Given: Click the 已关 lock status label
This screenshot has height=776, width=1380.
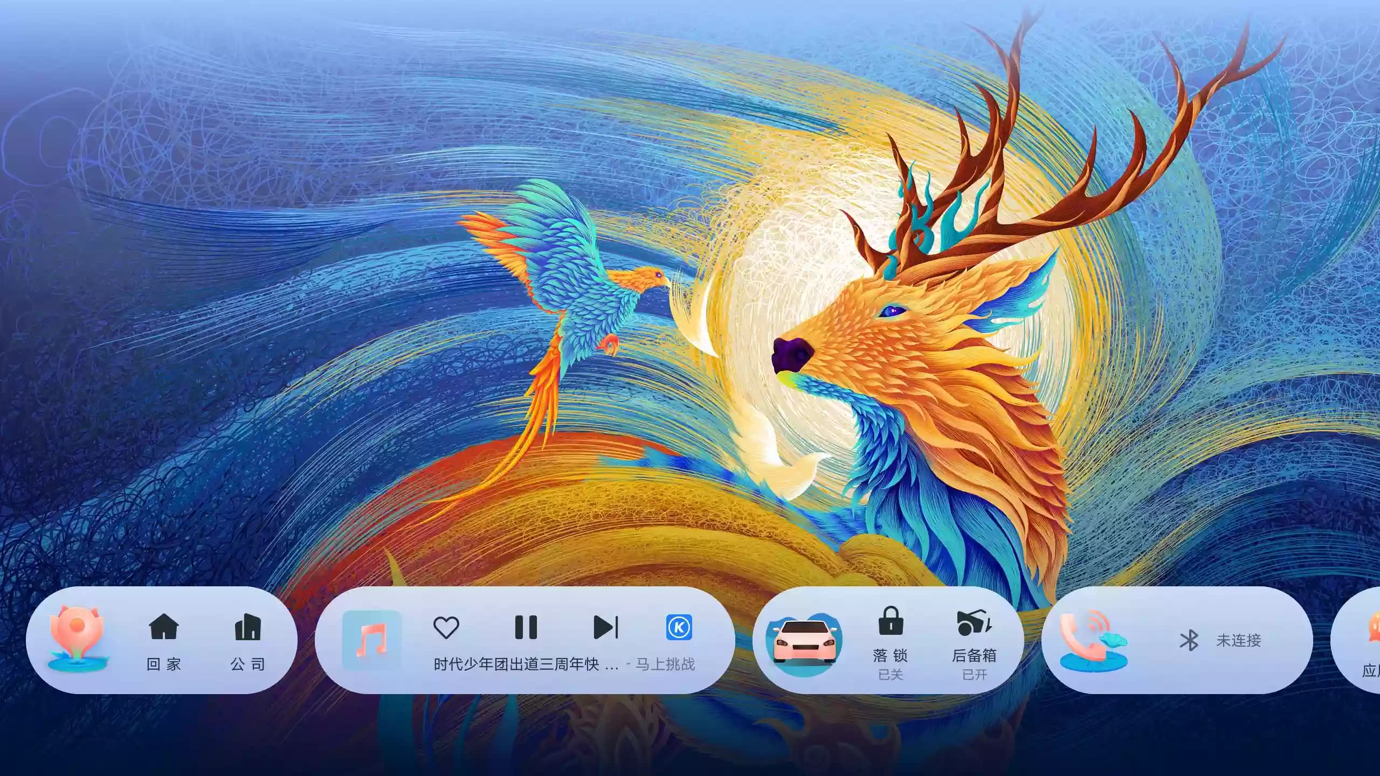Looking at the screenshot, I should point(890,675).
